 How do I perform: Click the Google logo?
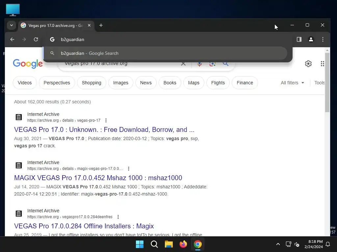tap(28, 64)
